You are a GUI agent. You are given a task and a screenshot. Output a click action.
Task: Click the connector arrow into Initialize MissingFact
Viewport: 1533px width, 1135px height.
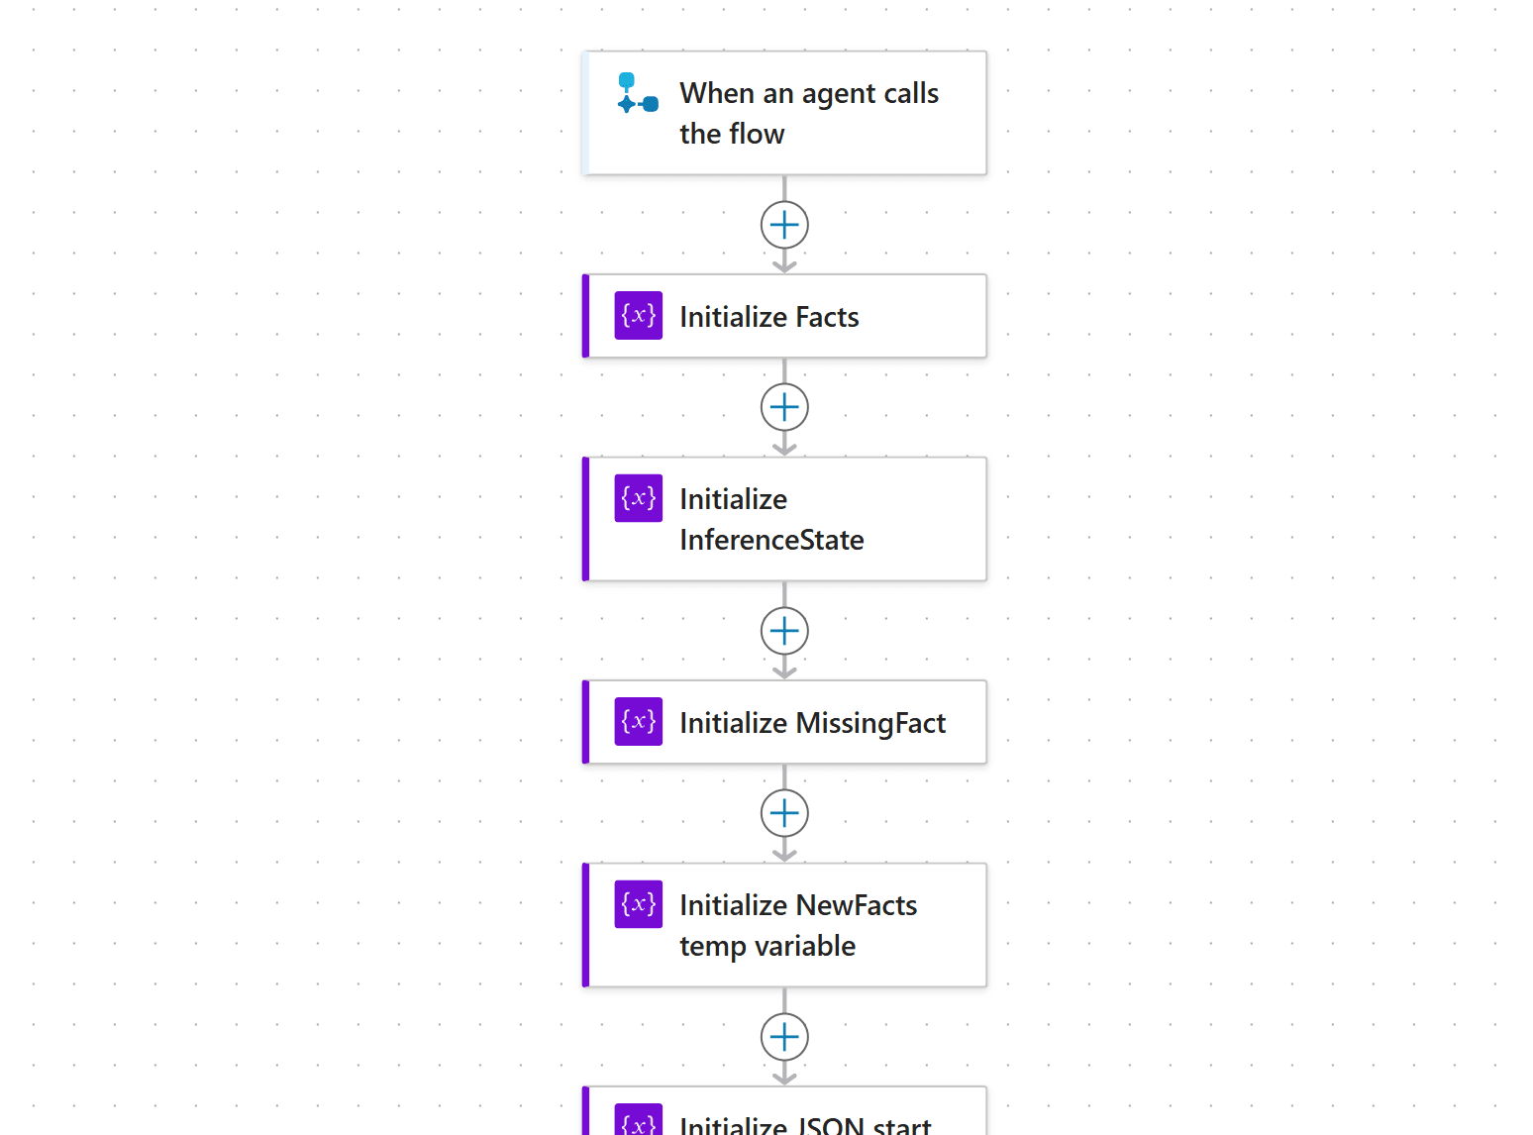point(784,670)
